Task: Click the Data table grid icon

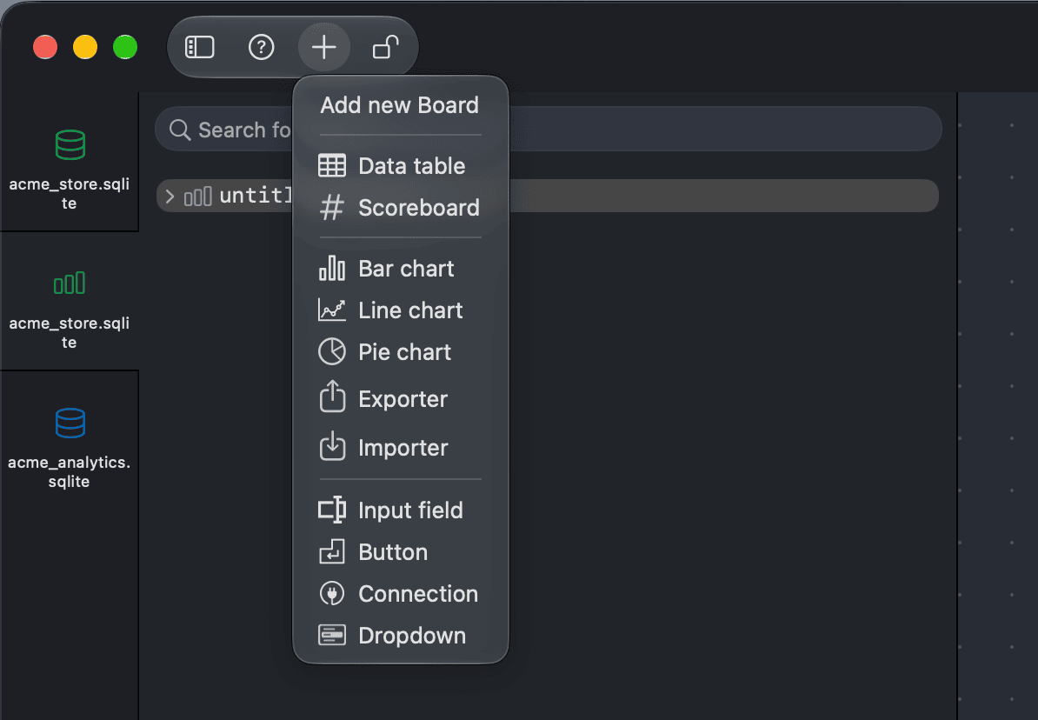Action: [x=332, y=165]
